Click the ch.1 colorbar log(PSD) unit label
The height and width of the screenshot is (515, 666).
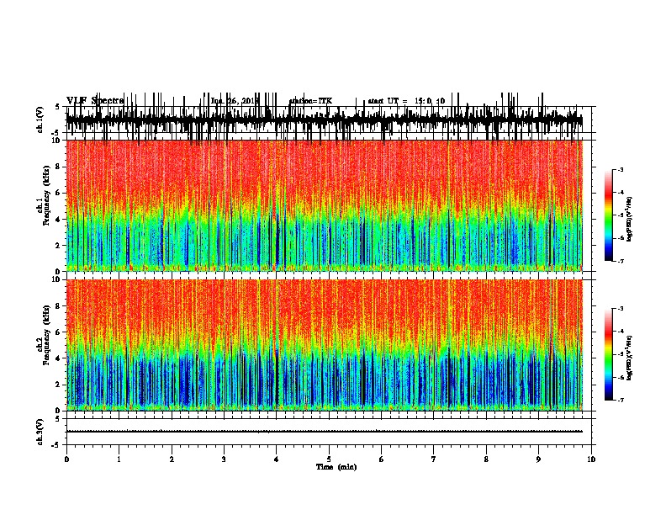[x=630, y=220]
